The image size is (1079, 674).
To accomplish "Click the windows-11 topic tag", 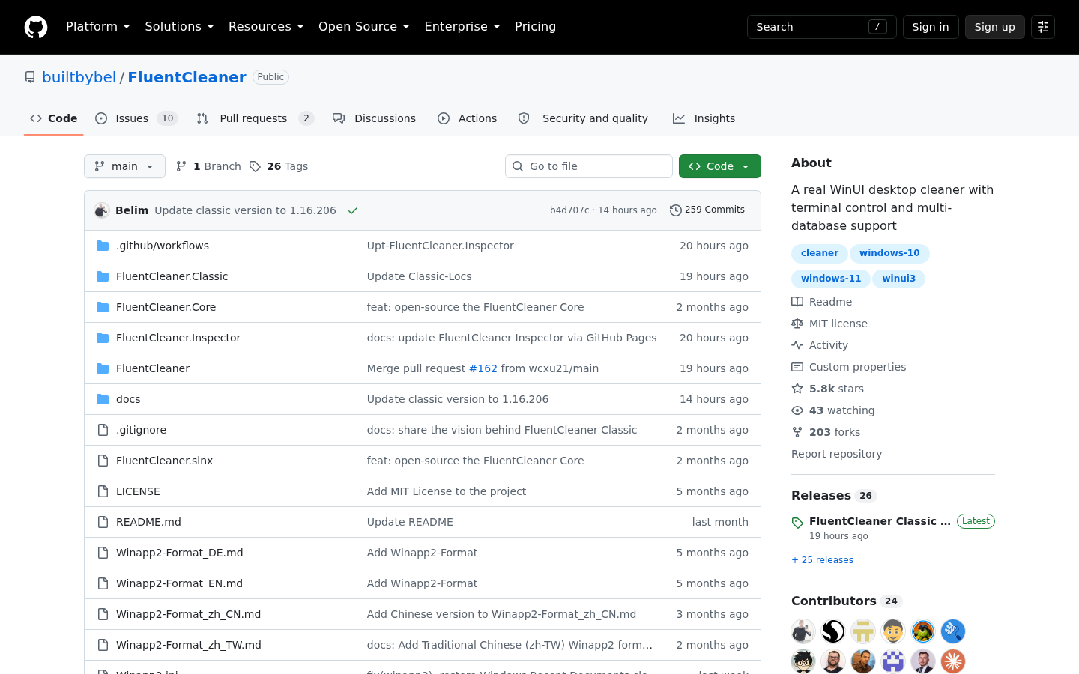I will tap(831, 279).
